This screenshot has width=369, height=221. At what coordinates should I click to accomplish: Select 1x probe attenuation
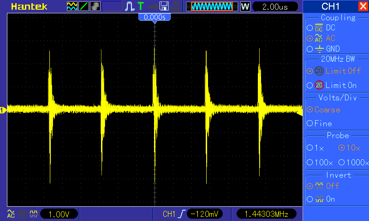click(315, 148)
